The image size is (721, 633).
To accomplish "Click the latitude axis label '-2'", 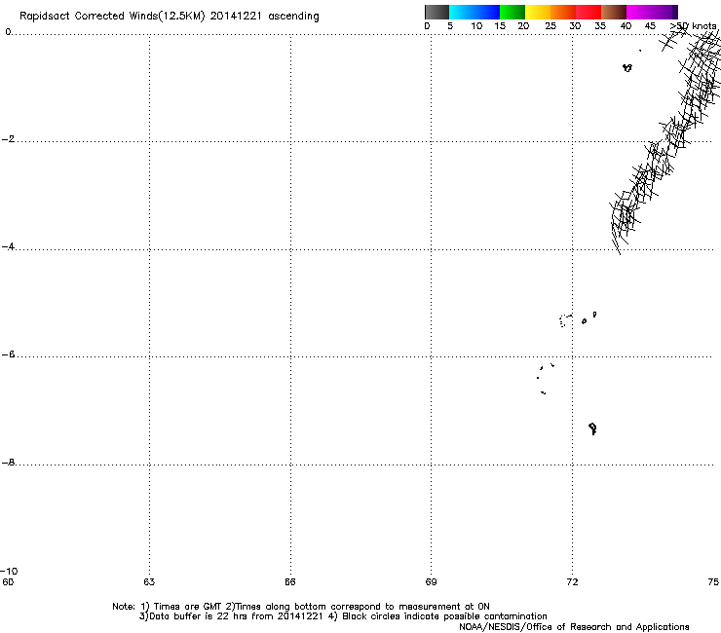I will [x=9, y=139].
